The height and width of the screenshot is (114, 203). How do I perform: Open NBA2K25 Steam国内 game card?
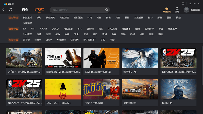(178, 61)
